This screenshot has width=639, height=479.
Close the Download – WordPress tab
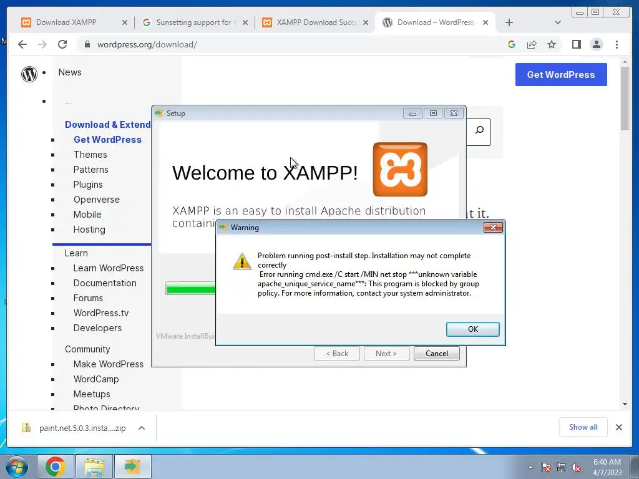tap(485, 22)
